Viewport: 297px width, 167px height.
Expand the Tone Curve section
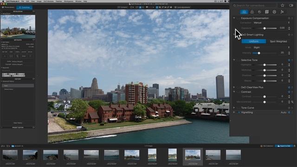[234, 108]
